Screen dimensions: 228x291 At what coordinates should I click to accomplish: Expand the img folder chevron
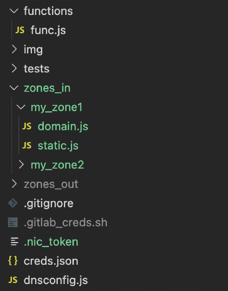(14, 49)
